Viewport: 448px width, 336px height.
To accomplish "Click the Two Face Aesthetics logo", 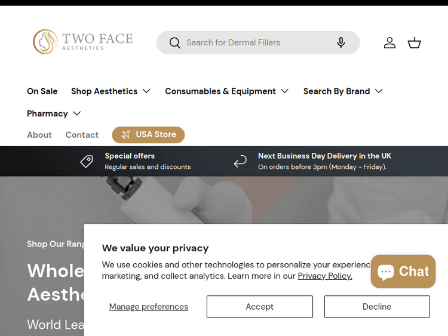I will pyautogui.click(x=83, y=42).
